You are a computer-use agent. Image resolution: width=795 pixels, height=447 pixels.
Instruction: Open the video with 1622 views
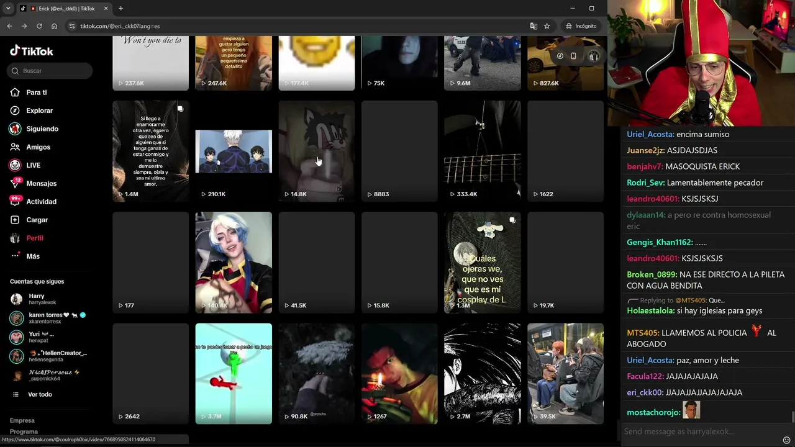click(x=565, y=151)
